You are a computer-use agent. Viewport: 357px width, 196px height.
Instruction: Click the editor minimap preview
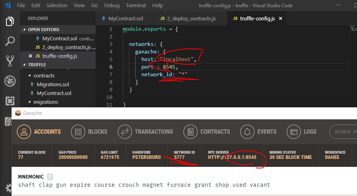pos(353,30)
